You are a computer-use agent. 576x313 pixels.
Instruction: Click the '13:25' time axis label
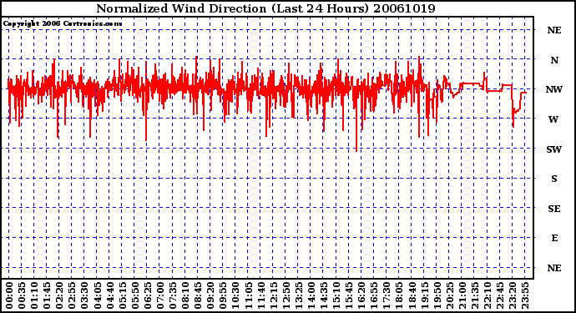(299, 295)
